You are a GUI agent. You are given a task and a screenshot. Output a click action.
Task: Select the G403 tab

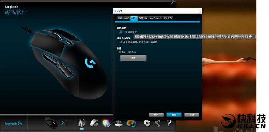tap(134, 18)
